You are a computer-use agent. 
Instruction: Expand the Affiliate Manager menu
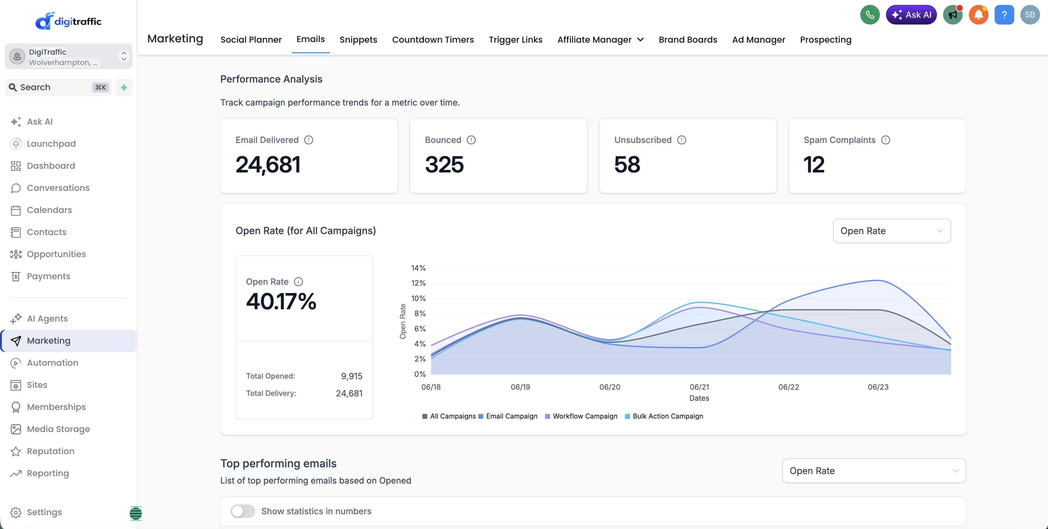tap(600, 40)
